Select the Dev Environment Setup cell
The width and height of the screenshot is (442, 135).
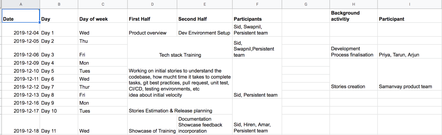pyautogui.click(x=205, y=29)
